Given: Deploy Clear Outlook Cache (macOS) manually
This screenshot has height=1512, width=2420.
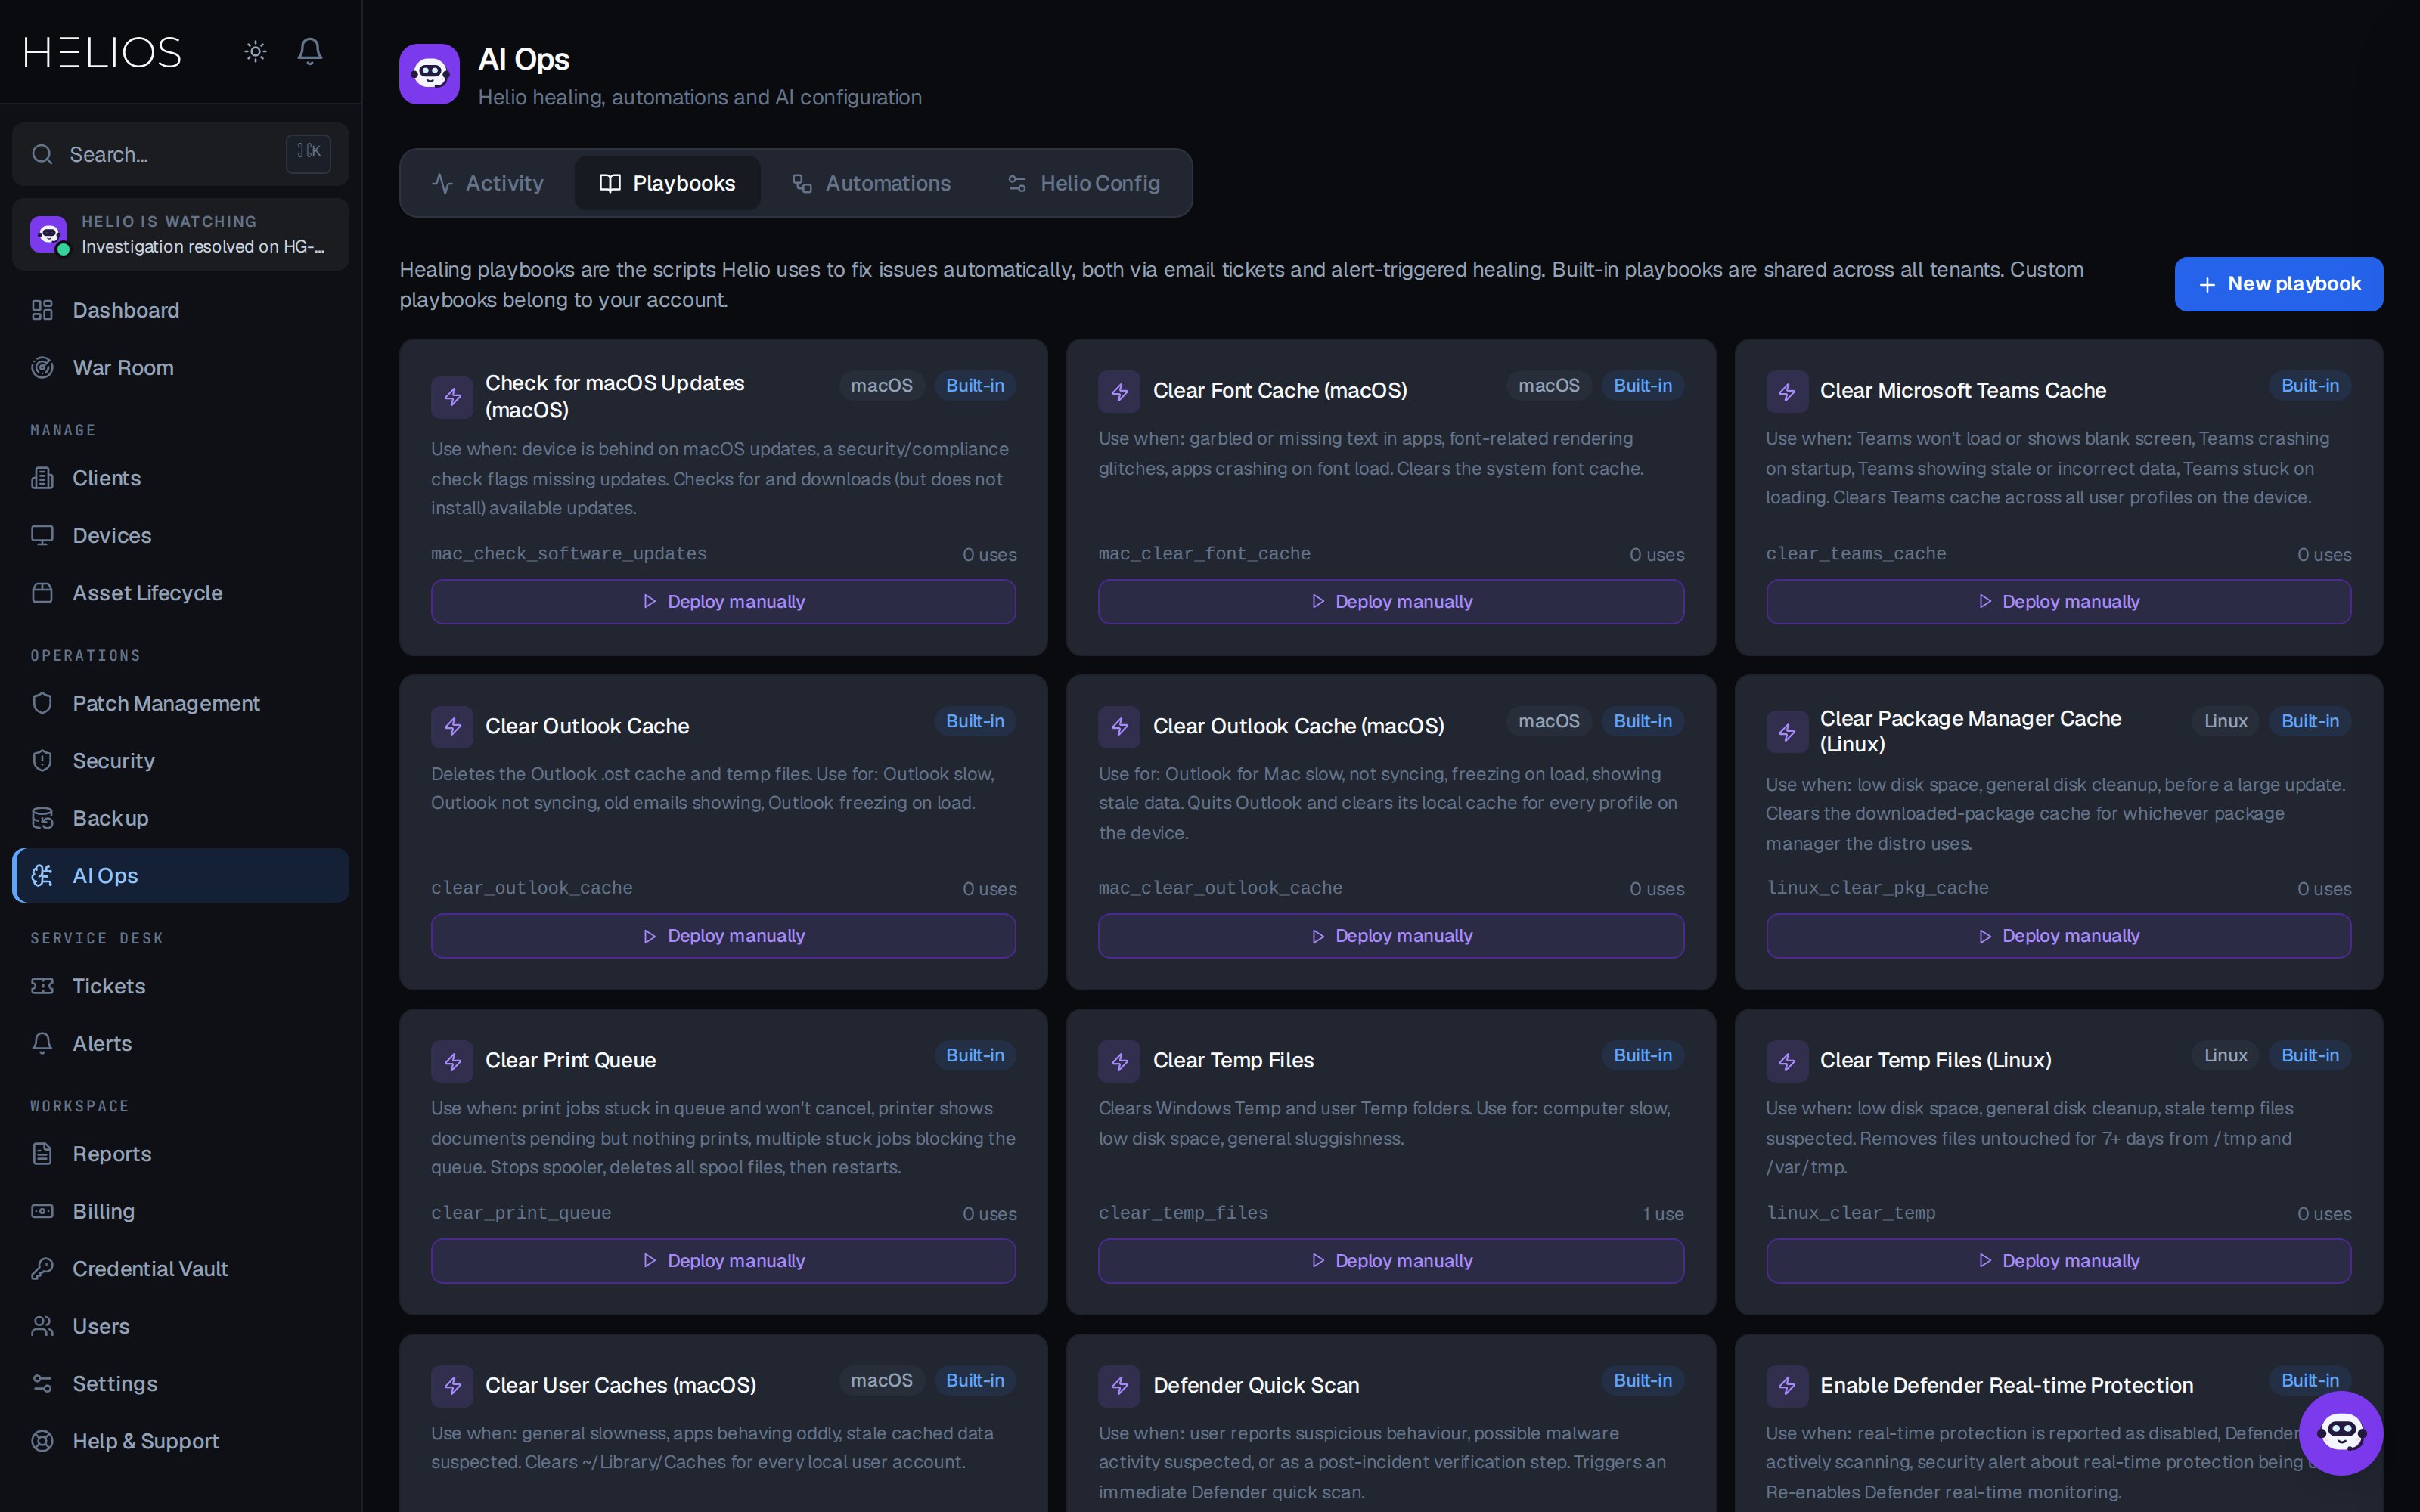Looking at the screenshot, I should [1390, 936].
